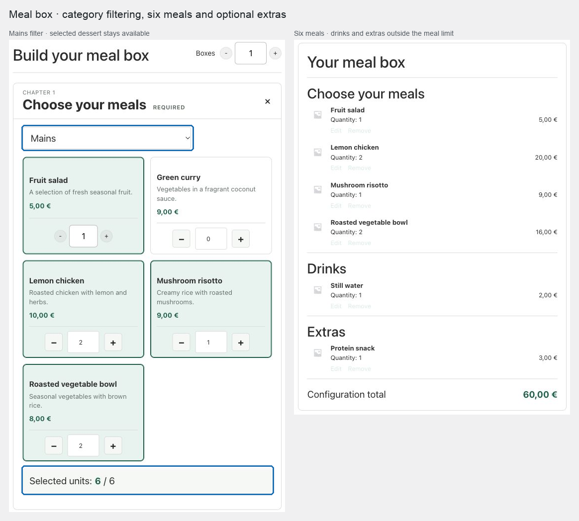Focus the Fruit salad card quantity input
Viewport: 579px width, 521px height.
pyautogui.click(x=84, y=236)
